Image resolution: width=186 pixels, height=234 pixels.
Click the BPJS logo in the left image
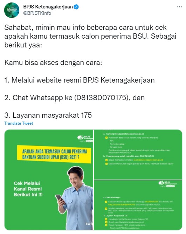85,138
